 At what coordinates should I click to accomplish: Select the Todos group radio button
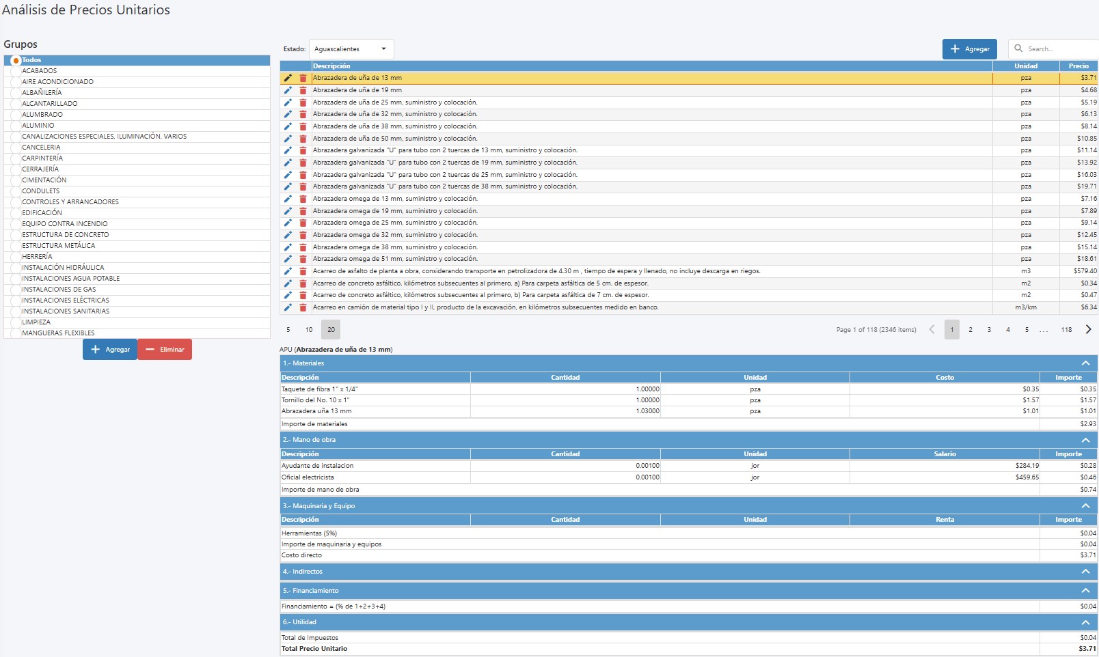click(16, 60)
